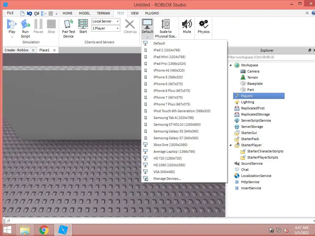315x236 pixels.
Task: Select Camera in the Explorer
Action: [x=253, y=71]
